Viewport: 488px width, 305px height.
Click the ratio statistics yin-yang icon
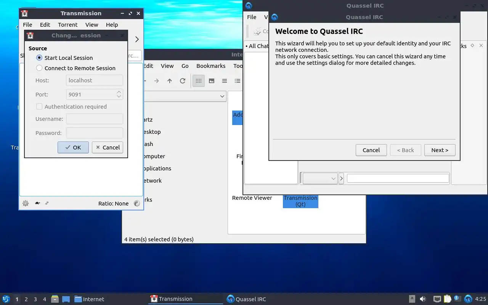point(137,204)
